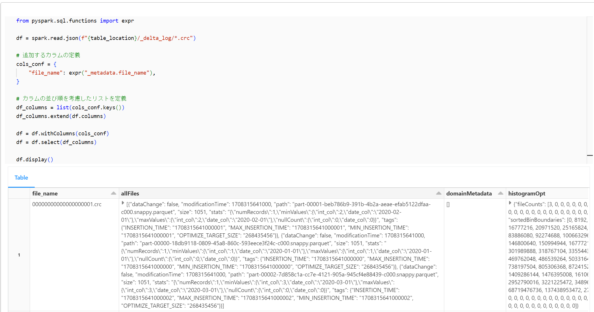Place cursor on df_columns.extend(df.columns) line

[61, 116]
